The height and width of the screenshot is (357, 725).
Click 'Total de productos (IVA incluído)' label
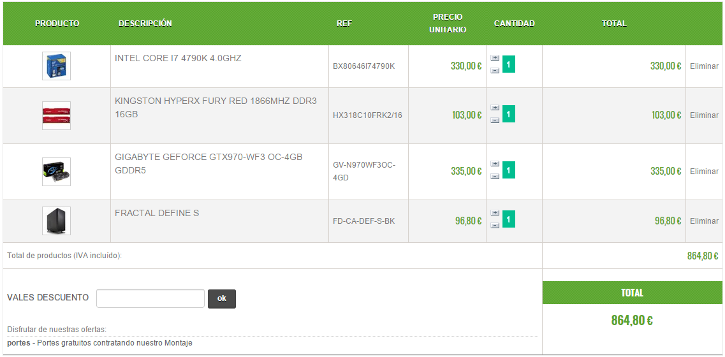coord(65,256)
